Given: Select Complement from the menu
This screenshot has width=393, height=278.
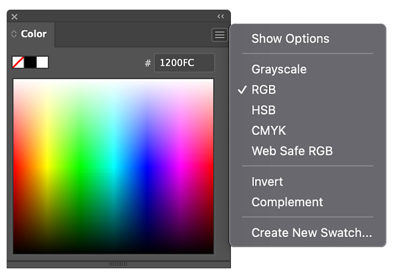Looking at the screenshot, I should click(287, 202).
